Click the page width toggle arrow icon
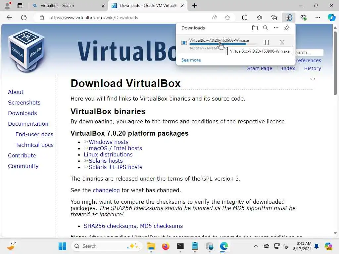Screen dimensions: 339x254 point(313,79)
